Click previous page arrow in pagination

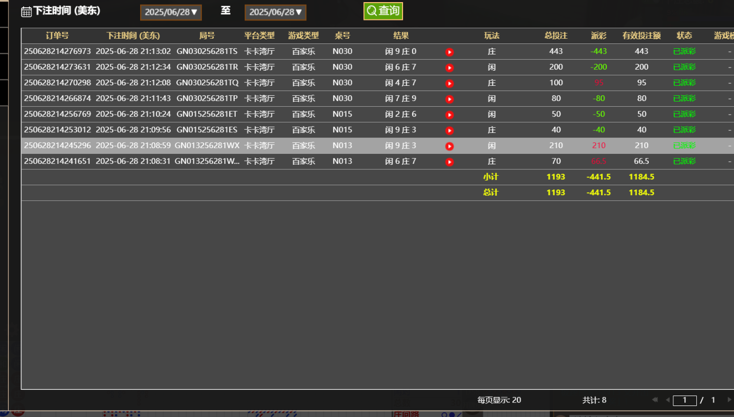click(667, 400)
